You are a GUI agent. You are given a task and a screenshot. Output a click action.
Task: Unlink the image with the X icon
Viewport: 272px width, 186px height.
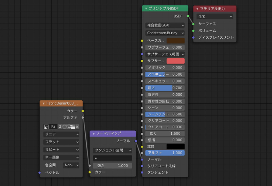click(77, 127)
